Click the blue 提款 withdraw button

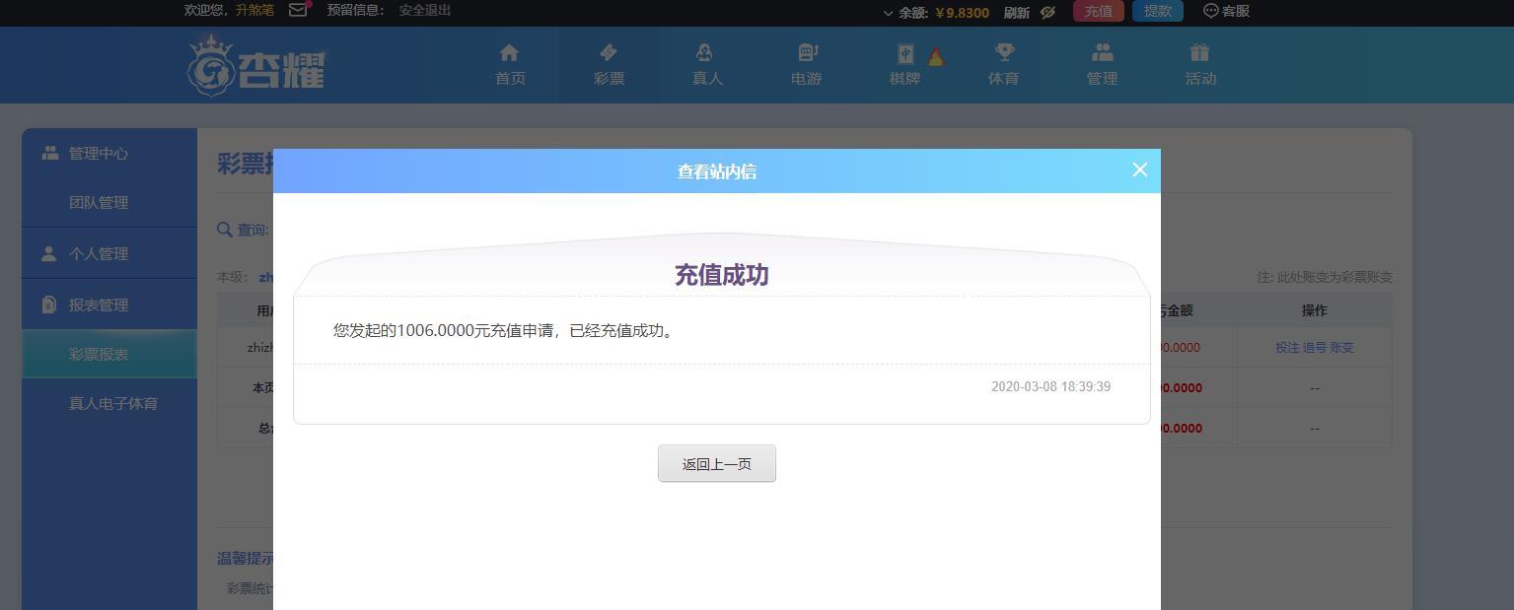coord(1158,11)
